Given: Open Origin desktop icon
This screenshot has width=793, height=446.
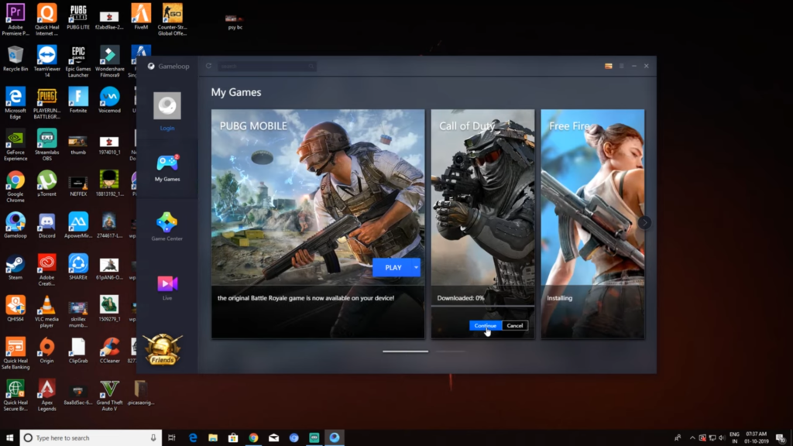Looking at the screenshot, I should [46, 351].
